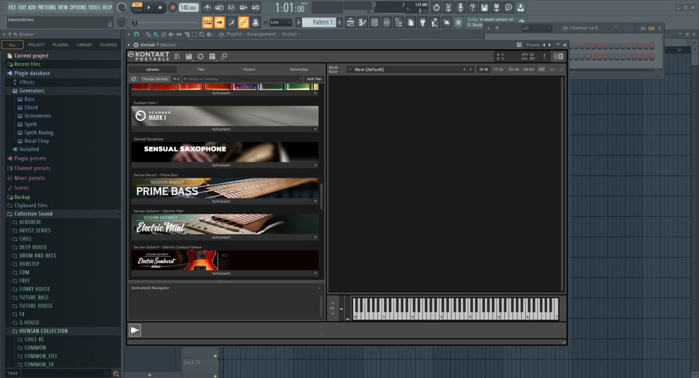699x378 pixels.
Task: Click Presets in Kontakt title bar
Action: (x=533, y=45)
